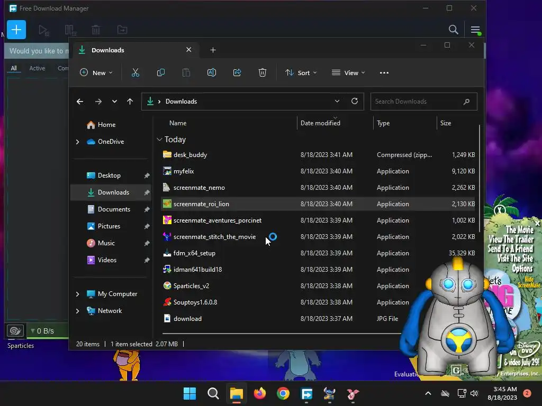Viewport: 542px width, 406px height.
Task: Expand the OneDrive tree node
Action: [x=77, y=142]
